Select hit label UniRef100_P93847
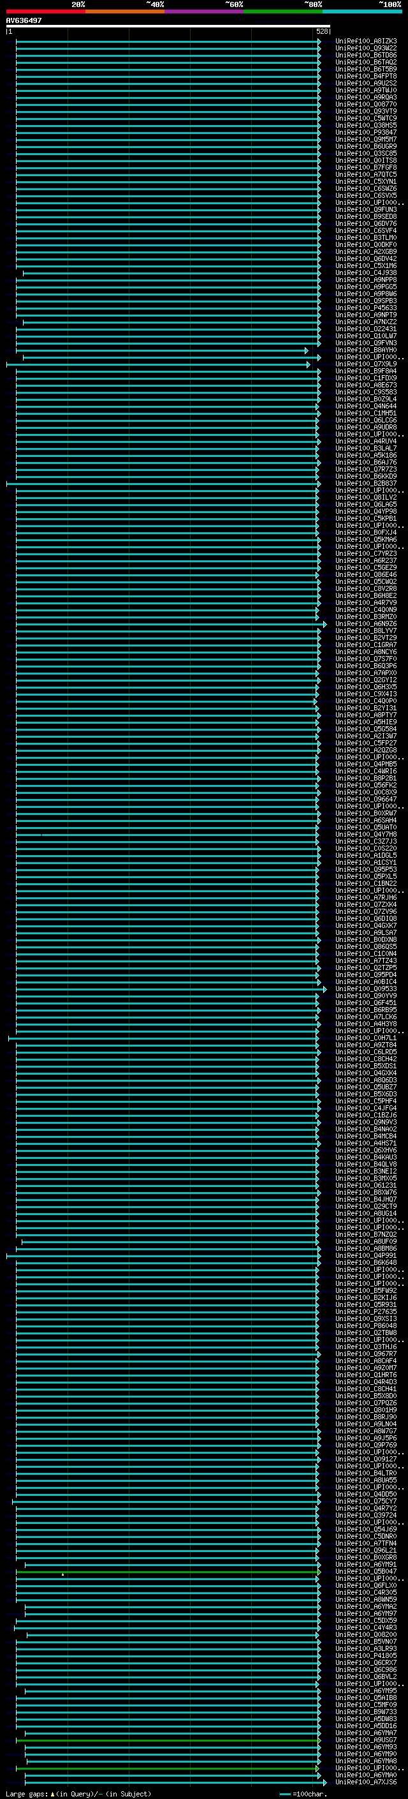This screenshot has height=1799, width=408. (x=366, y=132)
